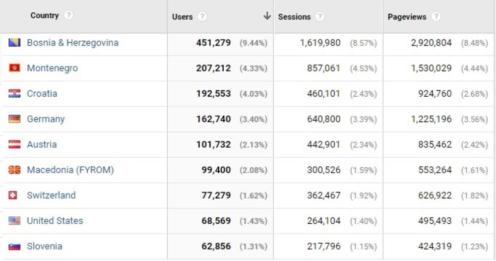Click the Bosnia & Herzegovina flag icon
Screen dimensions: 496x261
14,43
